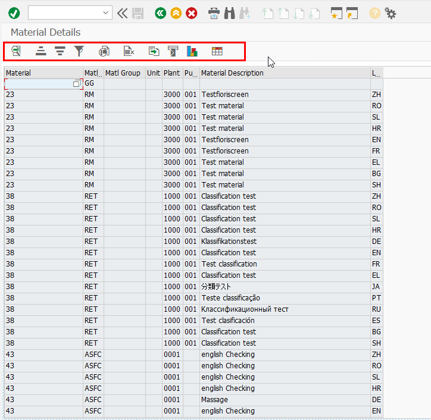Exit using the yellow up-arrow icon
Image resolution: width=431 pixels, height=420 pixels.
tap(176, 13)
